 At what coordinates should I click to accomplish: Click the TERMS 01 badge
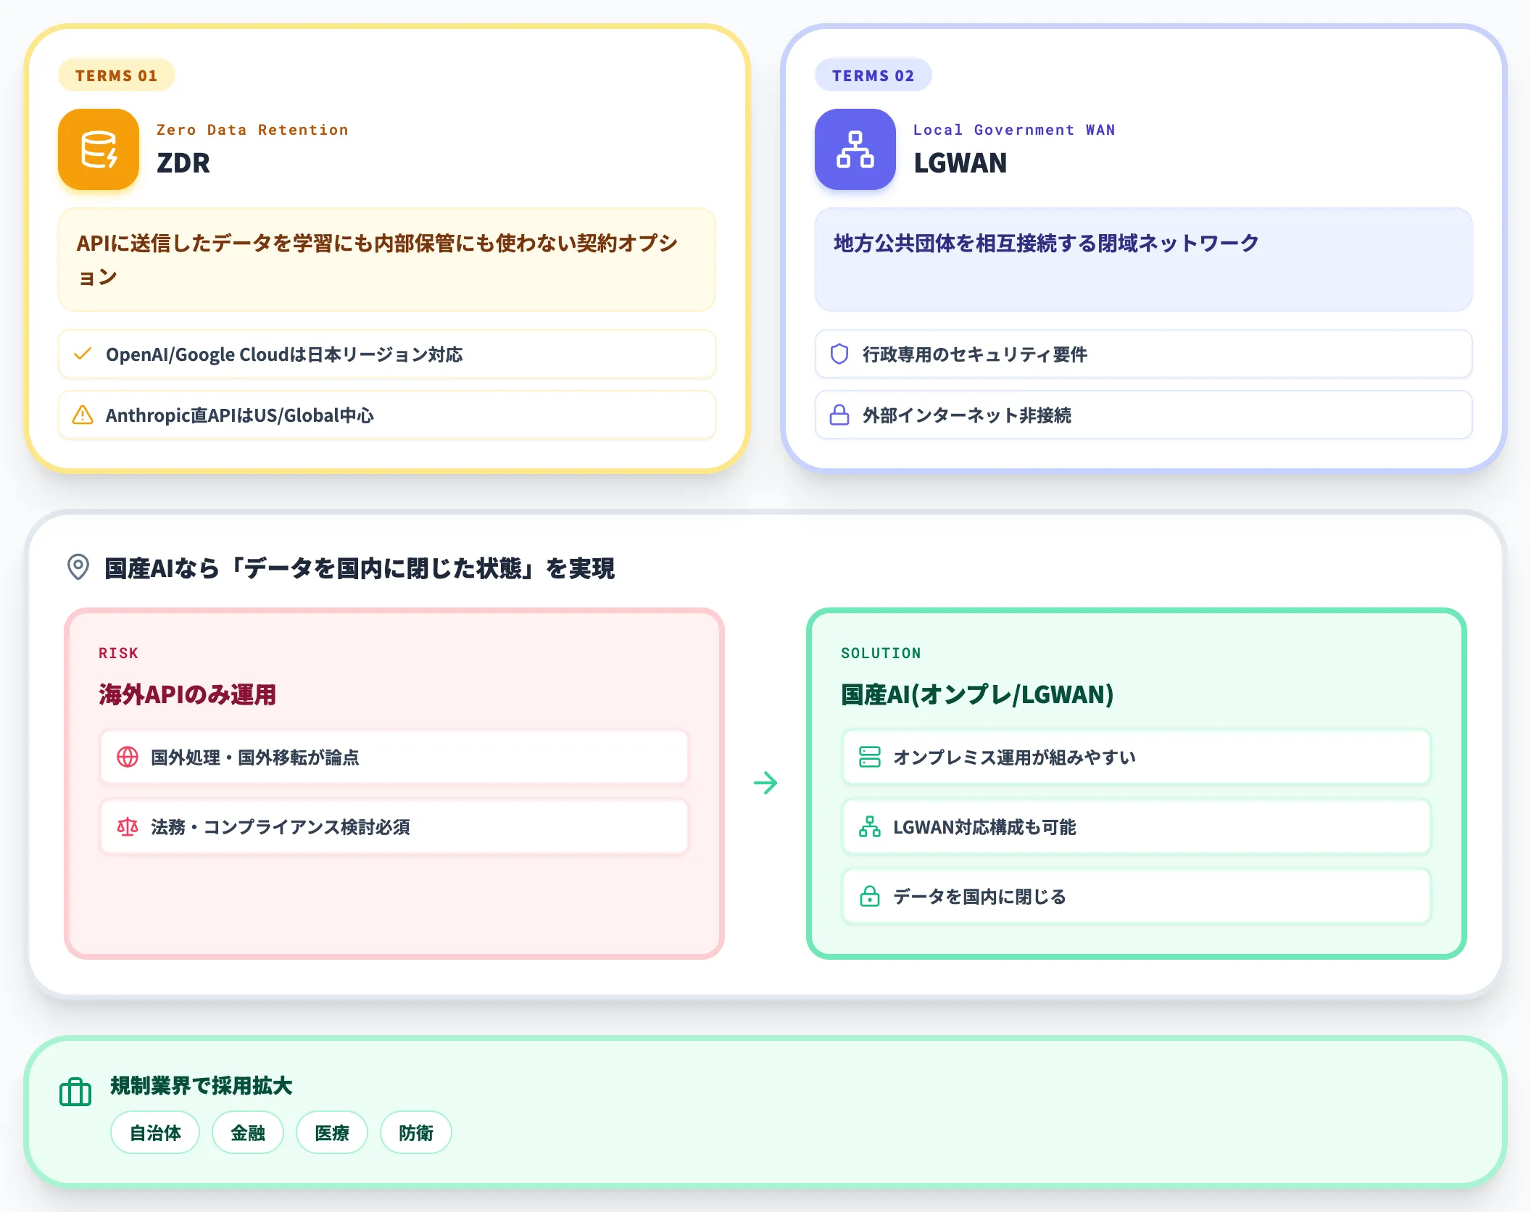[117, 75]
